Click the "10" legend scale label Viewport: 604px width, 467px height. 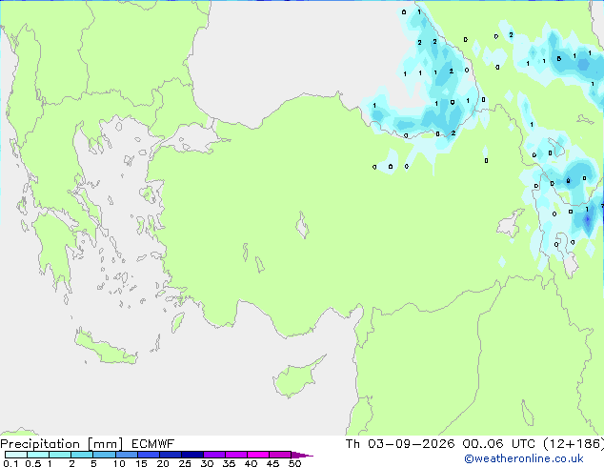click(119, 463)
